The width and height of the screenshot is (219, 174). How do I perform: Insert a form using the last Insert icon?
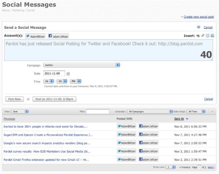(x=212, y=36)
